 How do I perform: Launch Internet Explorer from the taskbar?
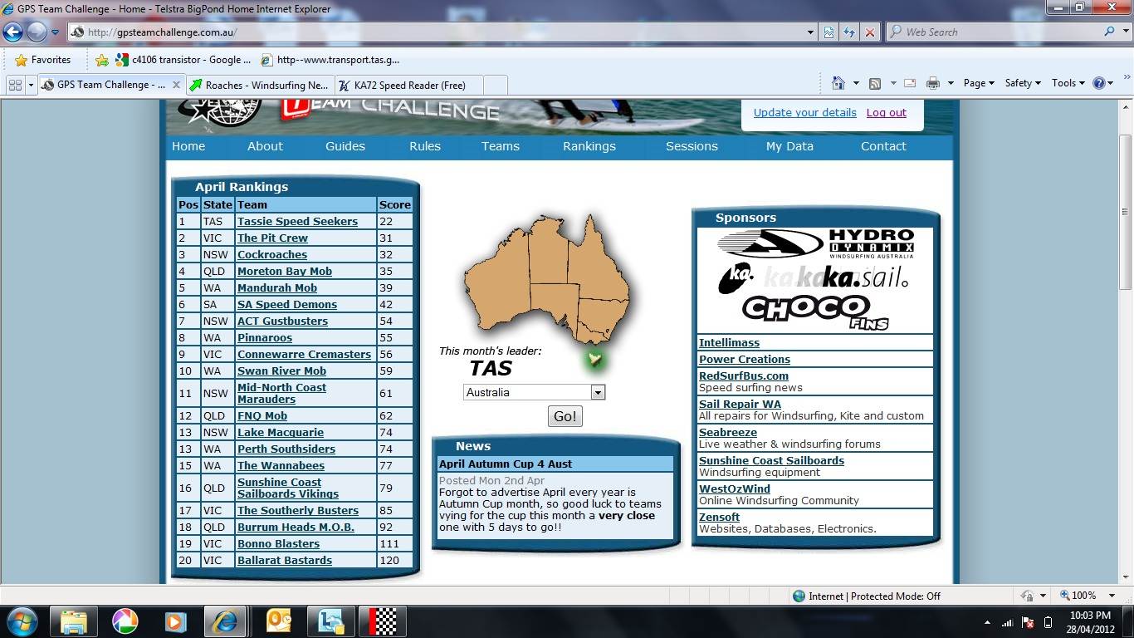225,621
